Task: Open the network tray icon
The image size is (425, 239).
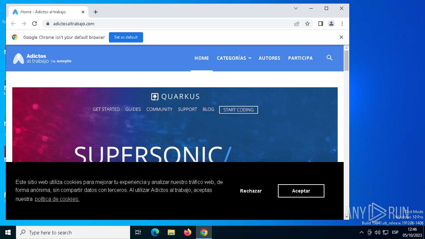Action: coord(385,232)
